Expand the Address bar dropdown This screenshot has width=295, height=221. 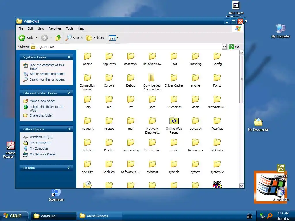pyautogui.click(x=224, y=47)
